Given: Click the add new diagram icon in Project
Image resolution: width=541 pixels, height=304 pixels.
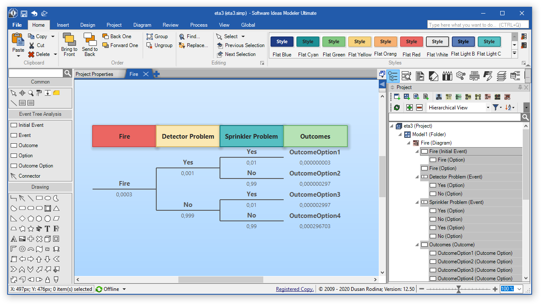Looking at the screenshot, I should (397, 97).
